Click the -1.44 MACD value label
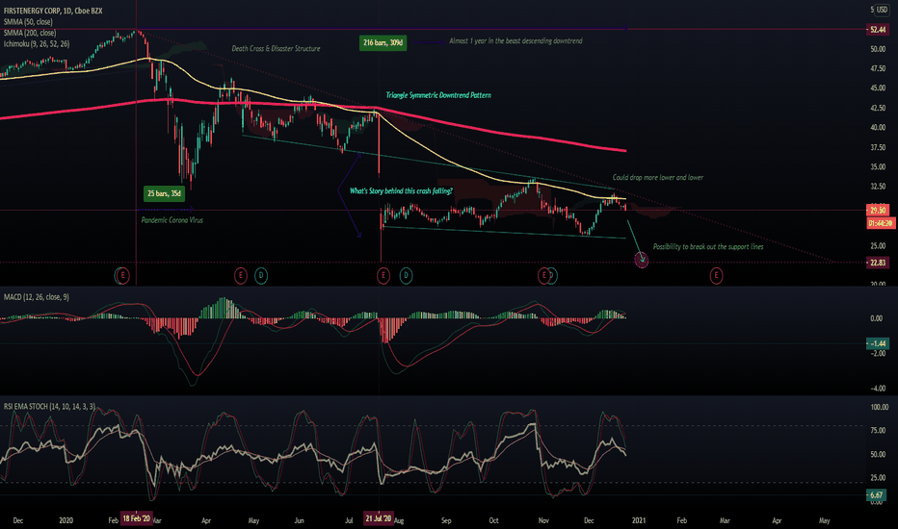This screenshot has width=898, height=529. [x=878, y=343]
